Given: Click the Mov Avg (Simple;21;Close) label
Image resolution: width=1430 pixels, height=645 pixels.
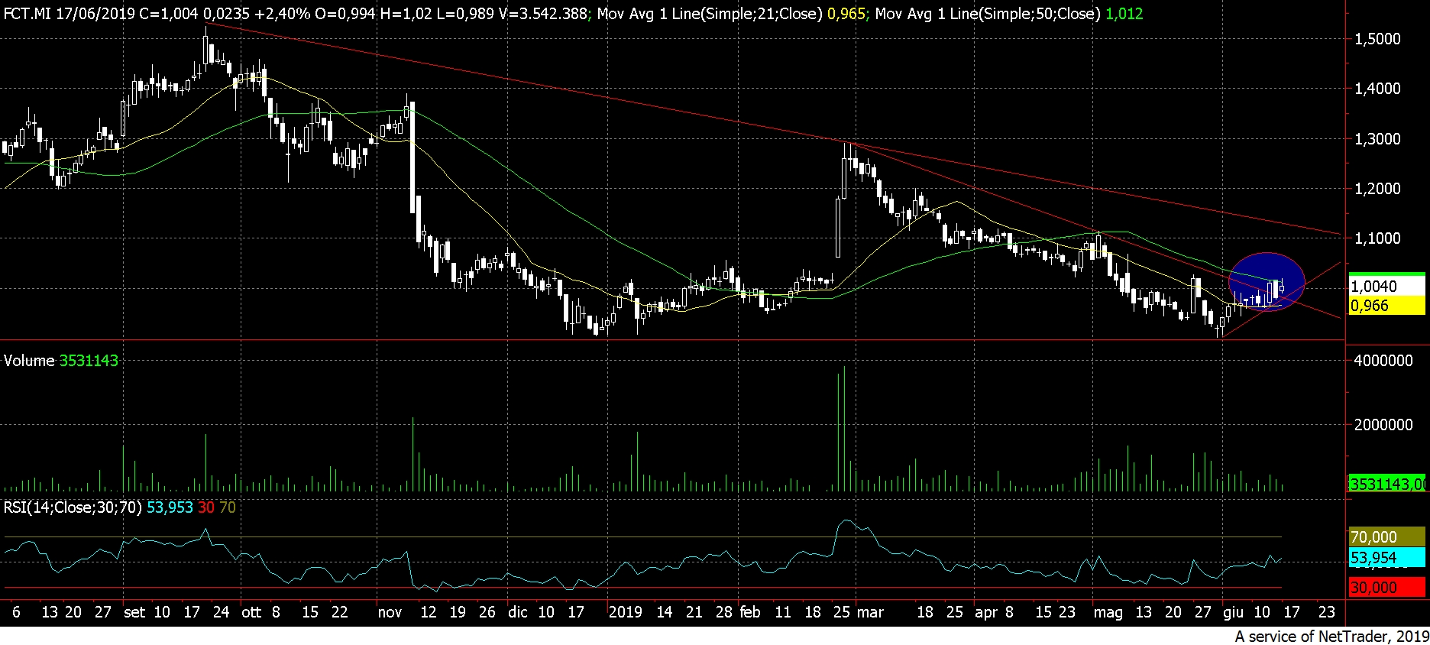Looking at the screenshot, I should tap(710, 14).
